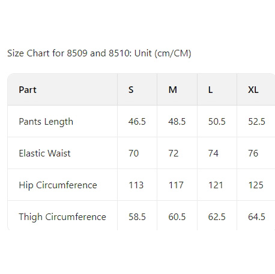Click the 58.5 thigh circumference value
Viewport: 275px width, 274px height.
[137, 217]
